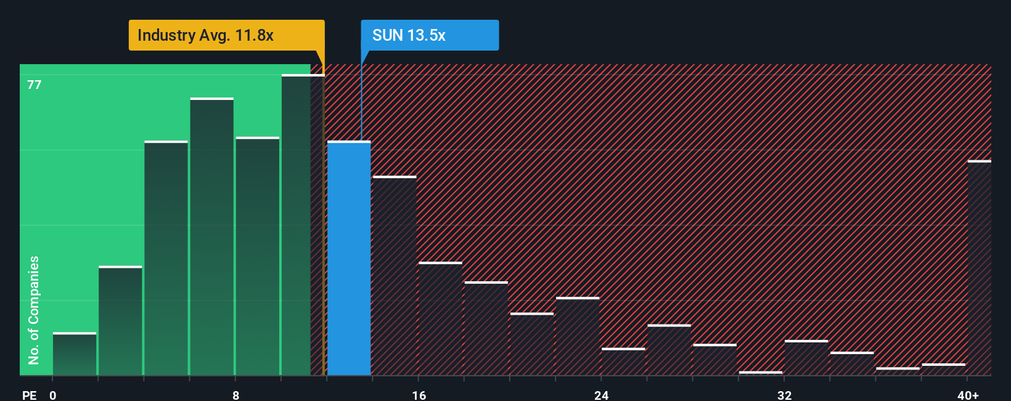Click the 'PE' axis label
1011x401 pixels.
(30, 395)
